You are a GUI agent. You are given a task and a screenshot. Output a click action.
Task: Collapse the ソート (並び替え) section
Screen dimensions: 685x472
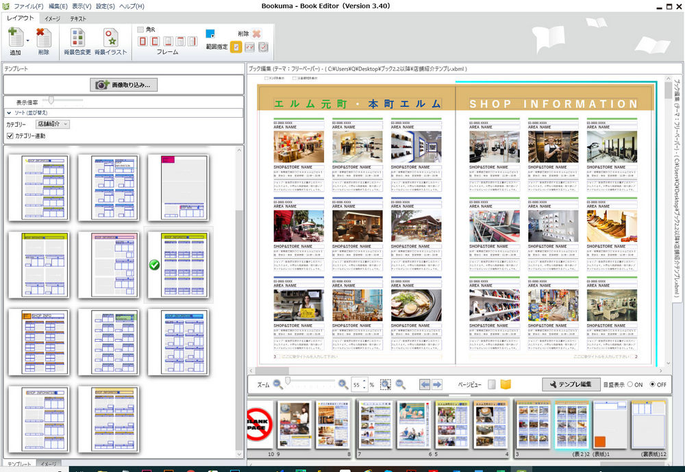pos(9,112)
